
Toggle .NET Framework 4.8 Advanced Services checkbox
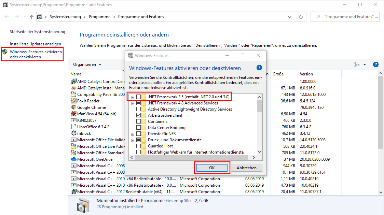tap(139, 103)
